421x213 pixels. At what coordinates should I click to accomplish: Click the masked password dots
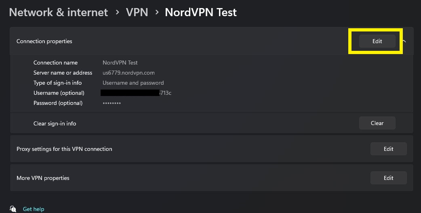(112, 103)
